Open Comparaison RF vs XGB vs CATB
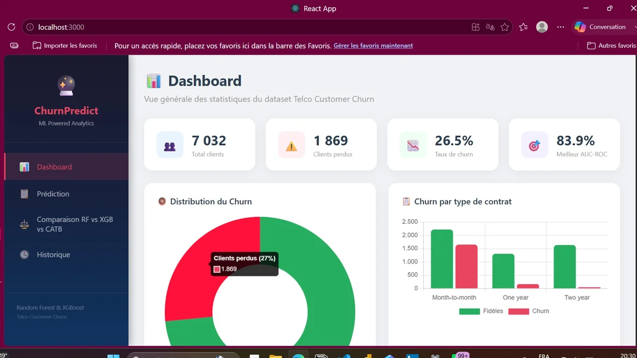Screen dimensions: 637x358 66,224
